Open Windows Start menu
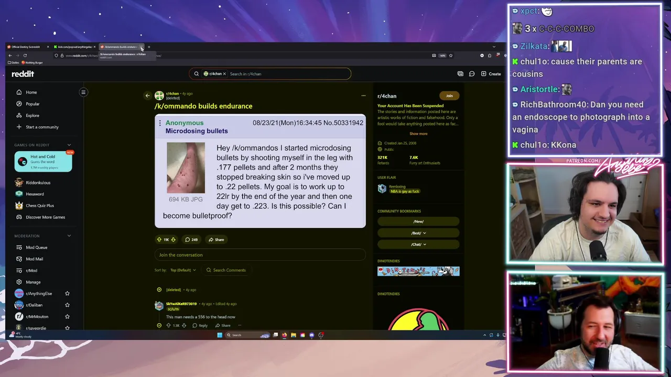This screenshot has width=671, height=377. click(220, 335)
